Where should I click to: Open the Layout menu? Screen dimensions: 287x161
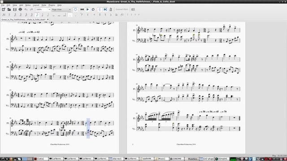(36, 5)
